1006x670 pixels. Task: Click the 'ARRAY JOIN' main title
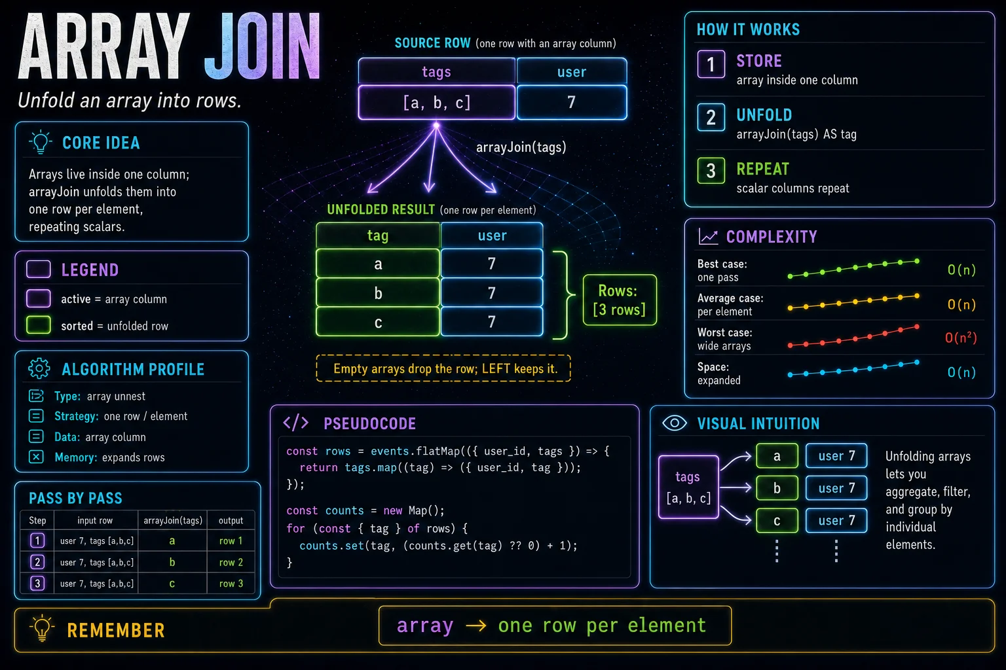[x=170, y=47]
